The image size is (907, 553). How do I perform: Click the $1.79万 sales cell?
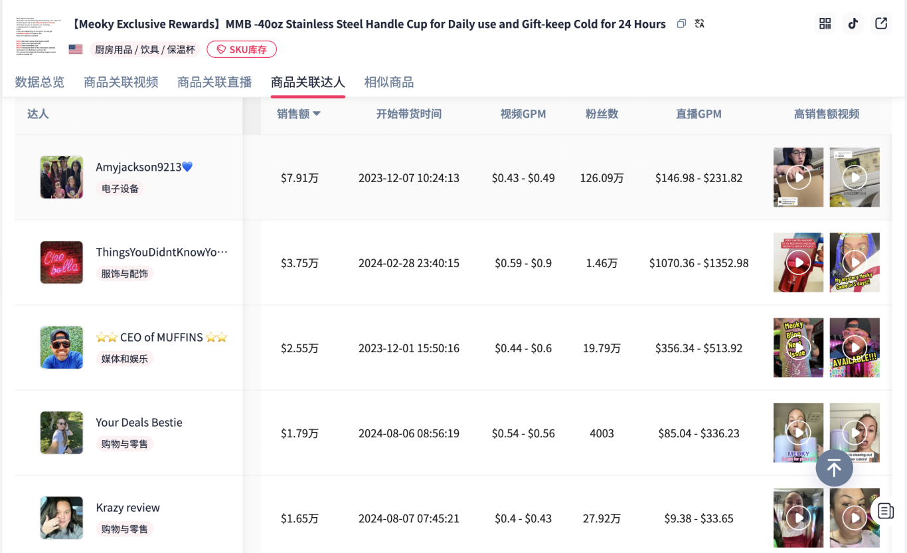pos(299,433)
